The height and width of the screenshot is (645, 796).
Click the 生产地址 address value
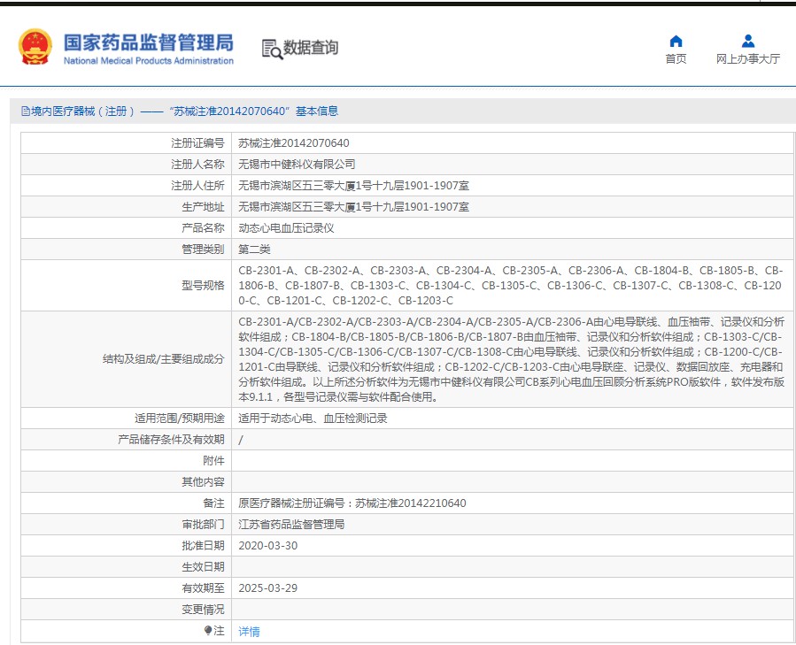pos(354,207)
